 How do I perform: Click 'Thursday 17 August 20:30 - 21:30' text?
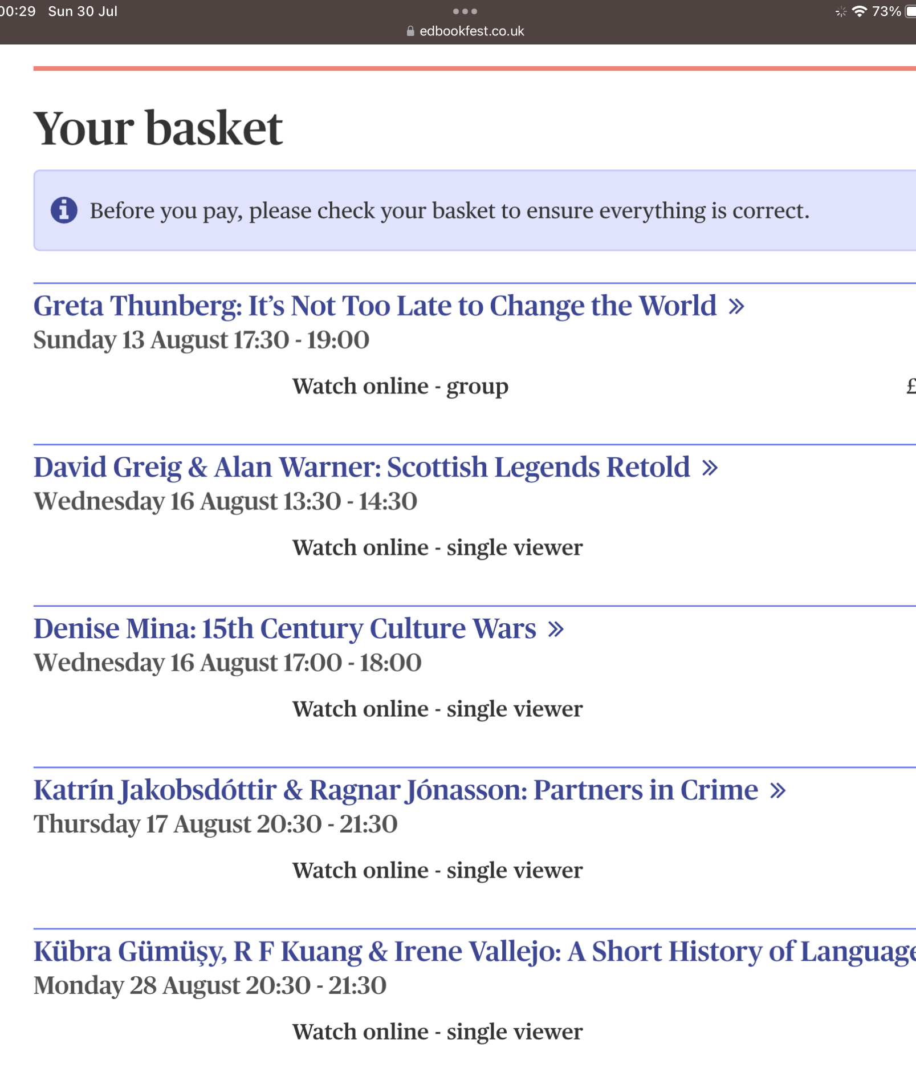click(215, 824)
